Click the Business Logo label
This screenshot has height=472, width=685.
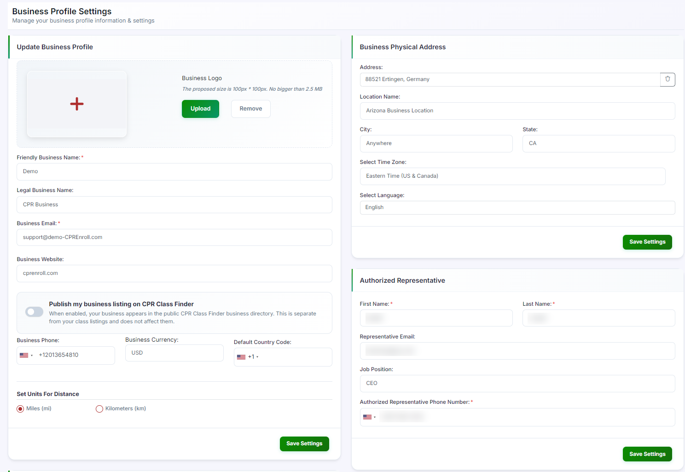click(202, 78)
